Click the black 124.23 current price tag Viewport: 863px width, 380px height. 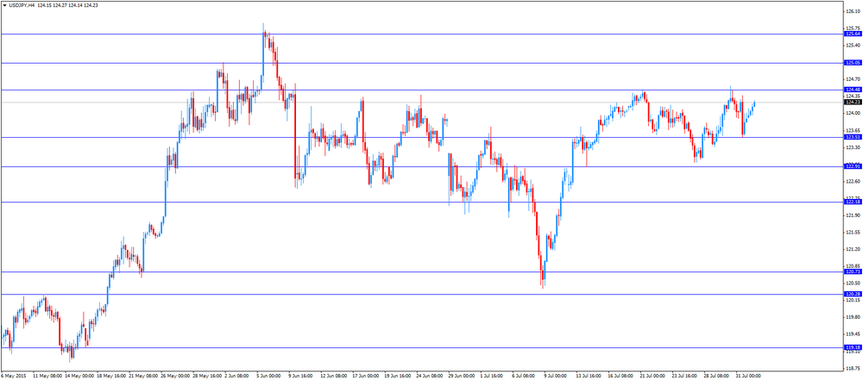click(x=853, y=102)
